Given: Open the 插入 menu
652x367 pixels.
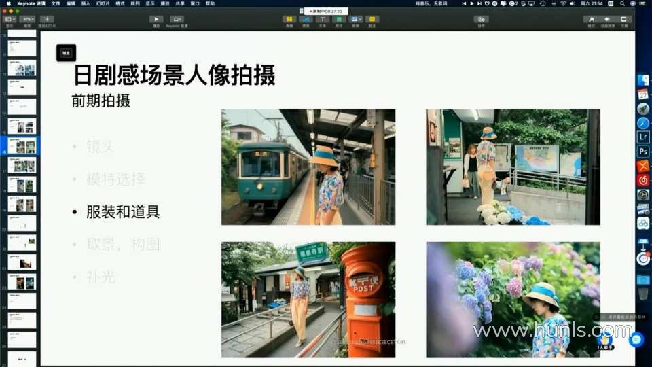Looking at the screenshot, I should (86, 3).
